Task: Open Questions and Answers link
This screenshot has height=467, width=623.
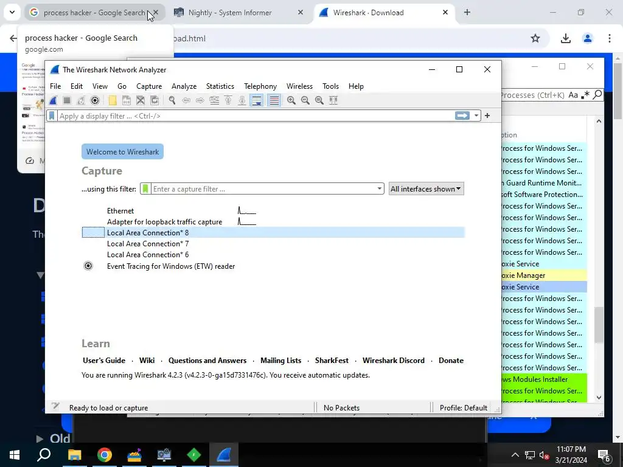Action: (207, 360)
